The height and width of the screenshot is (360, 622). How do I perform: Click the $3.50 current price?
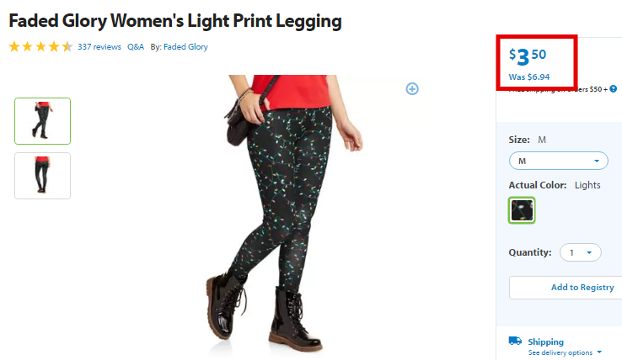528,56
